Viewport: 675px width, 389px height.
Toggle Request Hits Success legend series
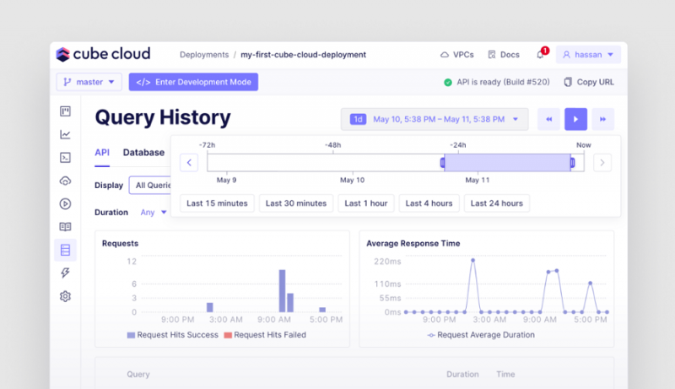click(173, 335)
